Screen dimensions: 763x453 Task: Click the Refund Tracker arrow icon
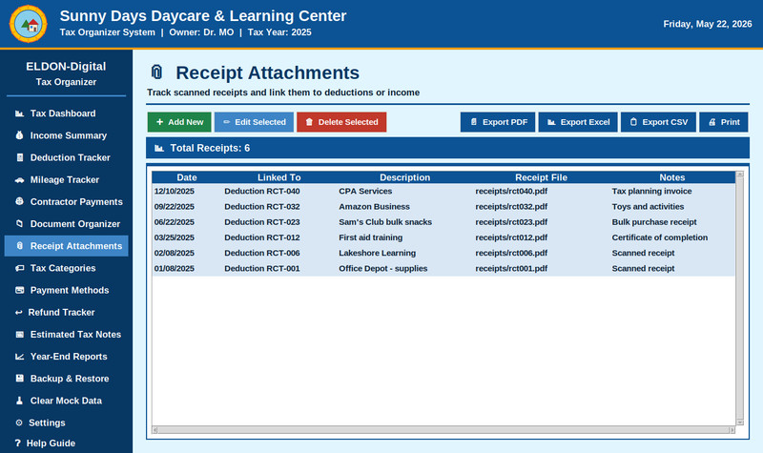coord(18,313)
